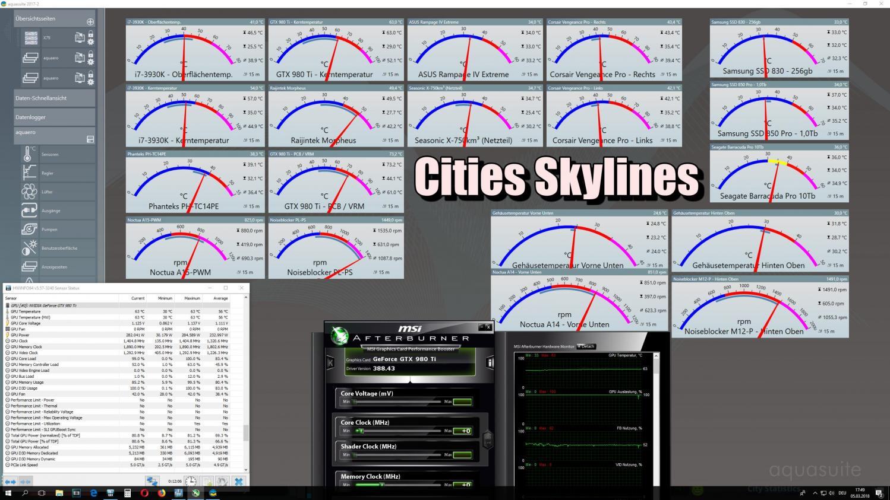This screenshot has height=500, width=890.
Task: Toggle the lock on the first aquaero overview entry
Action: click(x=90, y=54)
